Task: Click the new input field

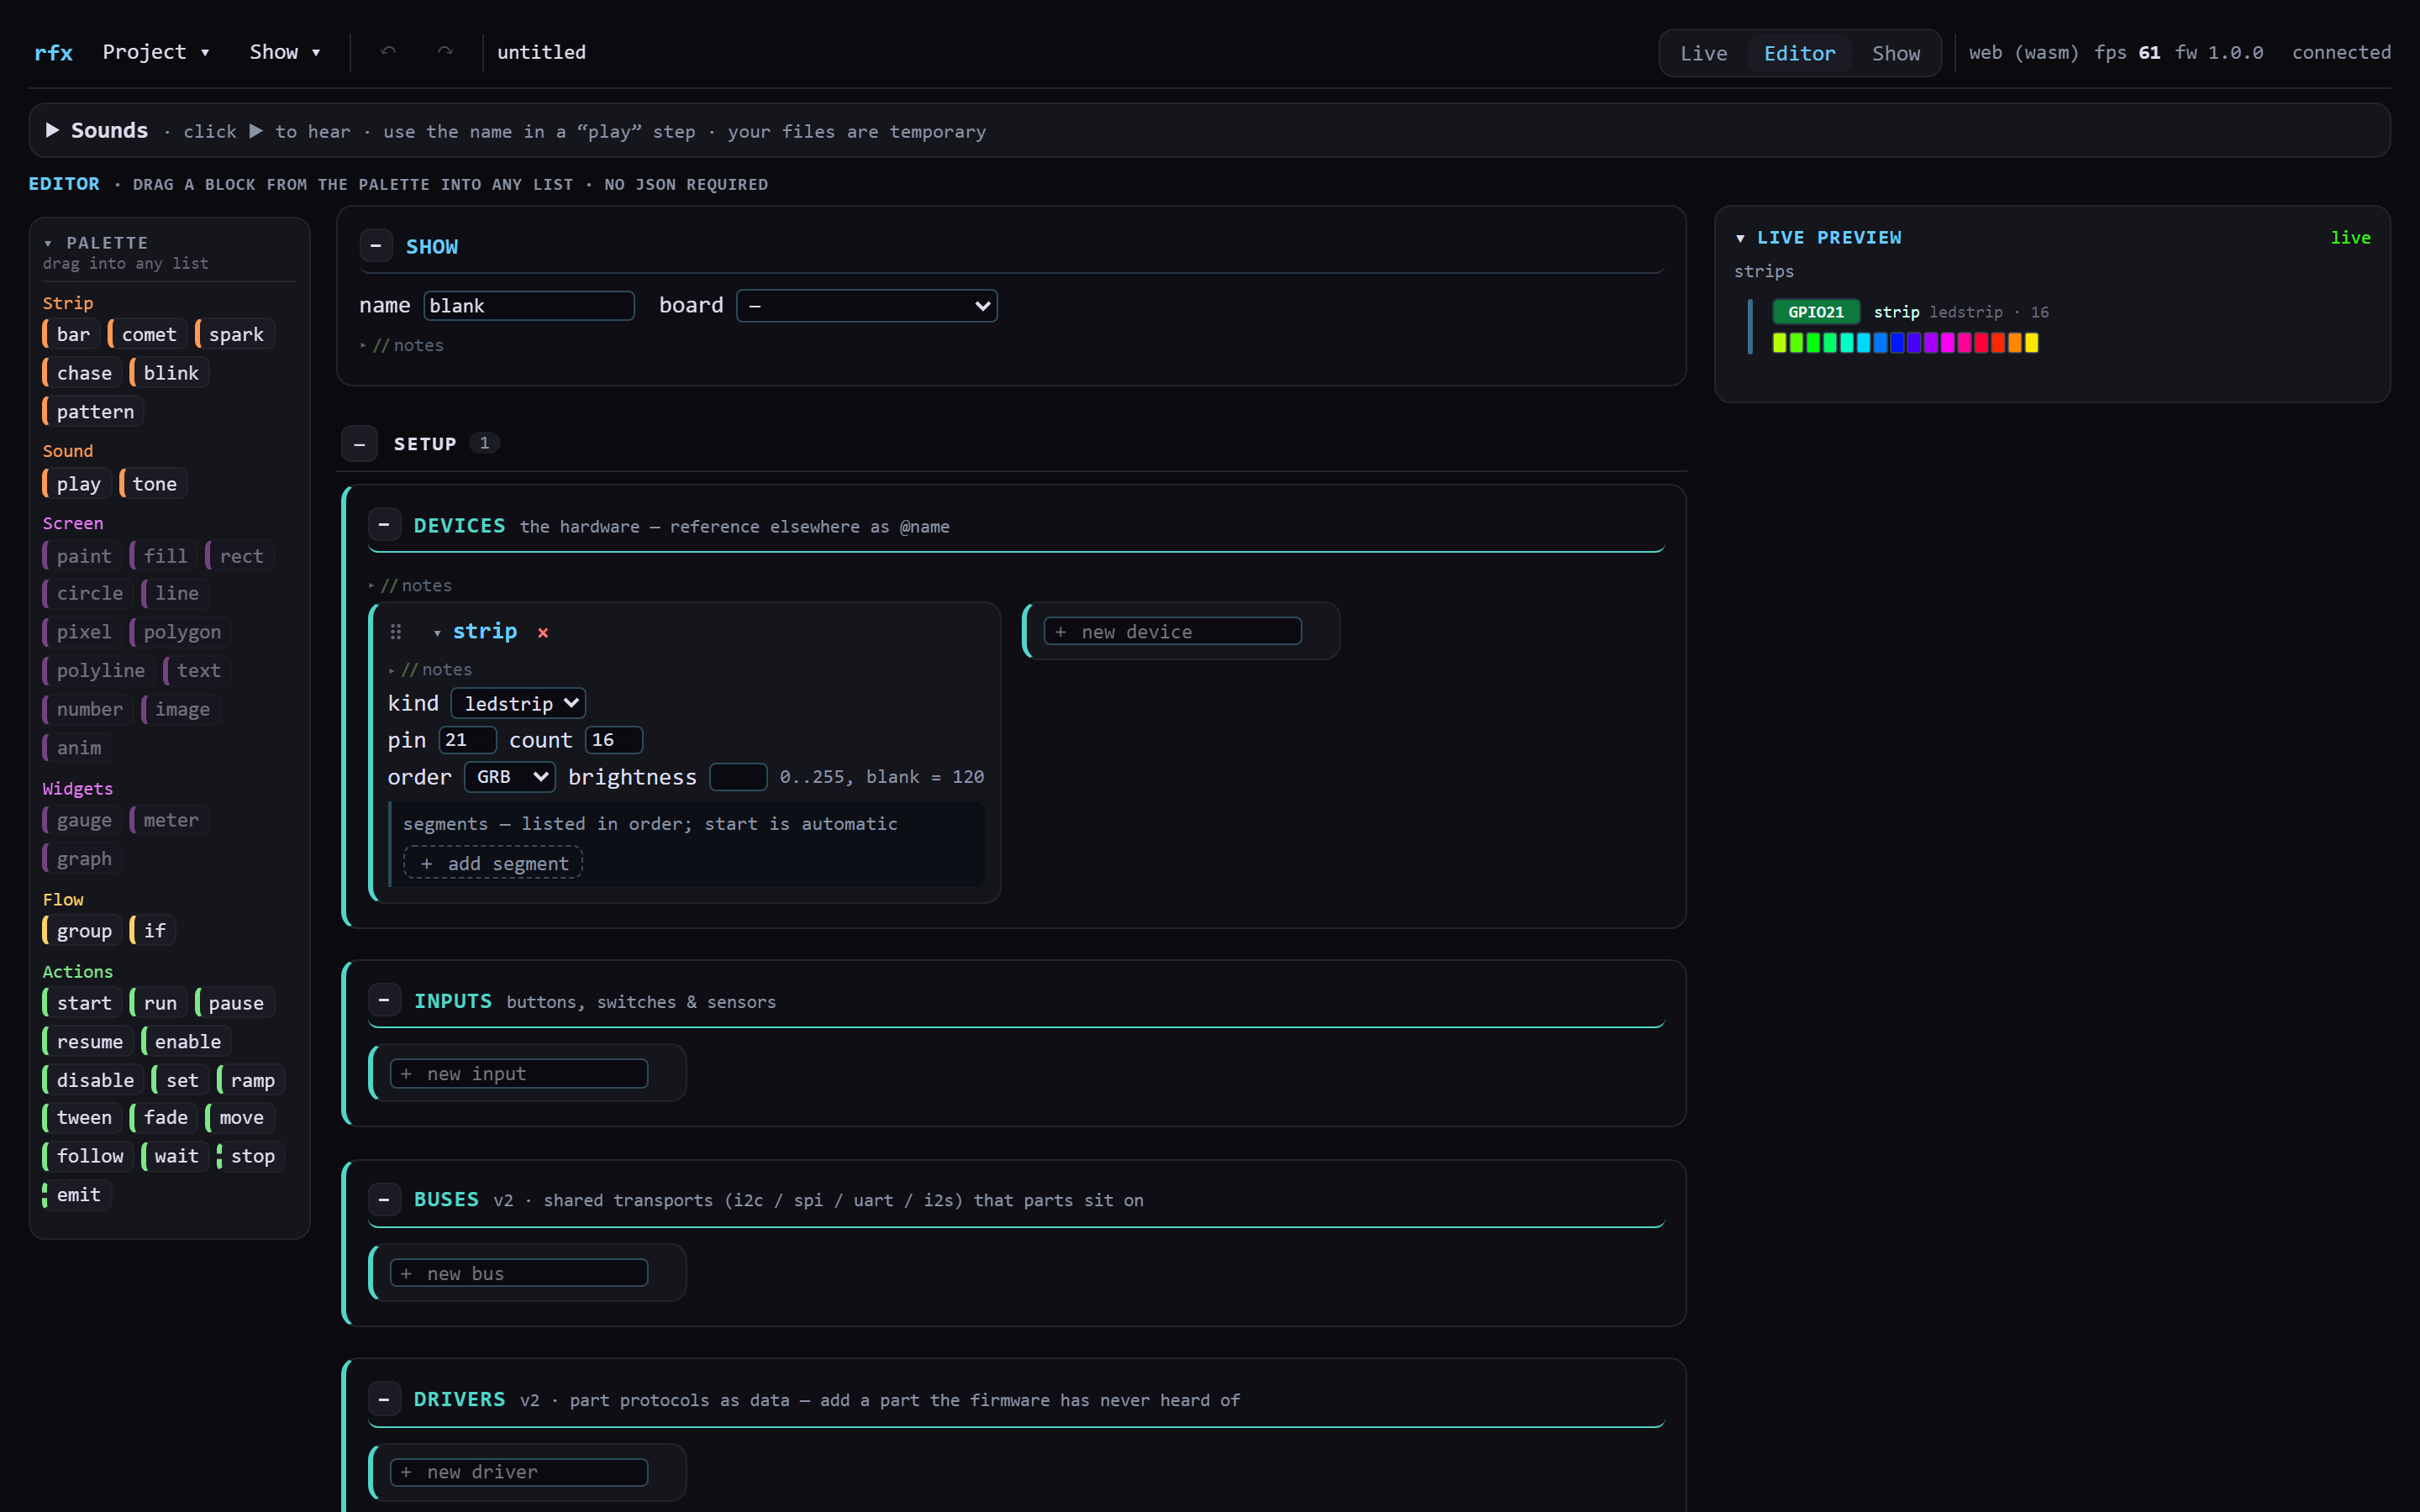Action: pos(519,1073)
